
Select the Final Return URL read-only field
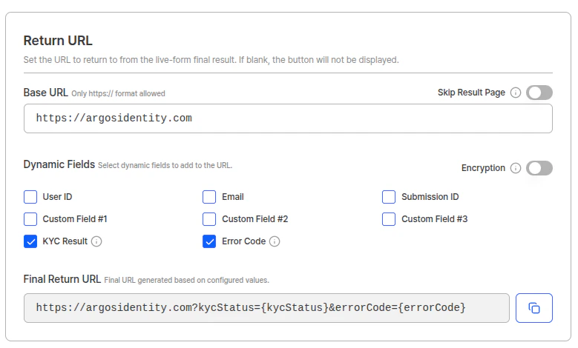click(266, 308)
